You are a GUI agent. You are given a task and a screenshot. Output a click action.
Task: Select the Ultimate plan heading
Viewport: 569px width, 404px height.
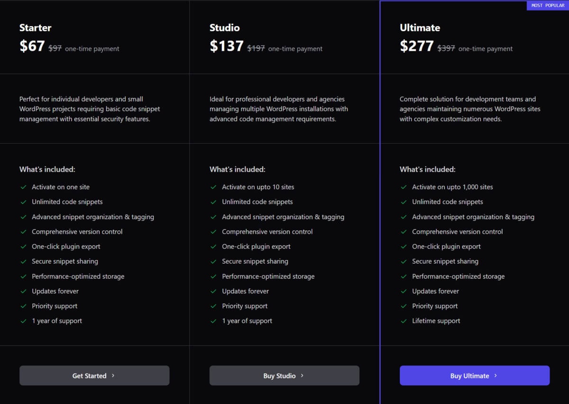pyautogui.click(x=420, y=28)
